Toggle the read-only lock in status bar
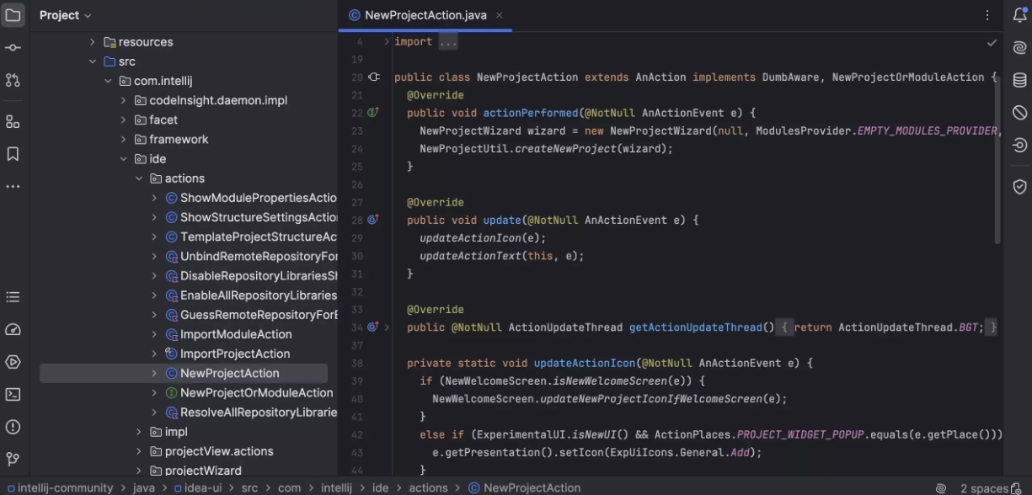 pyautogui.click(x=1015, y=488)
